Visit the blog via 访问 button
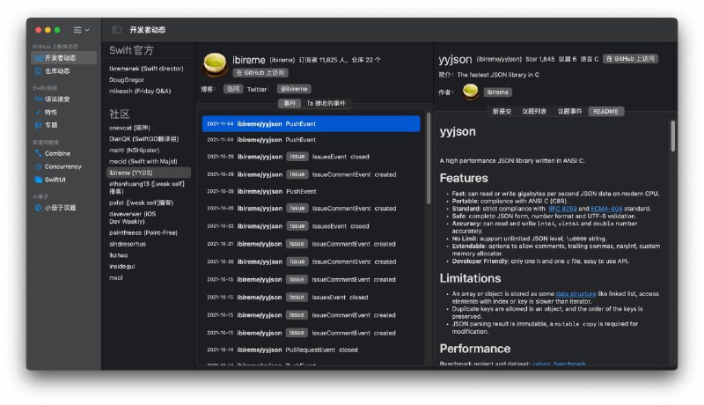The height and width of the screenshot is (405, 704). pos(233,89)
